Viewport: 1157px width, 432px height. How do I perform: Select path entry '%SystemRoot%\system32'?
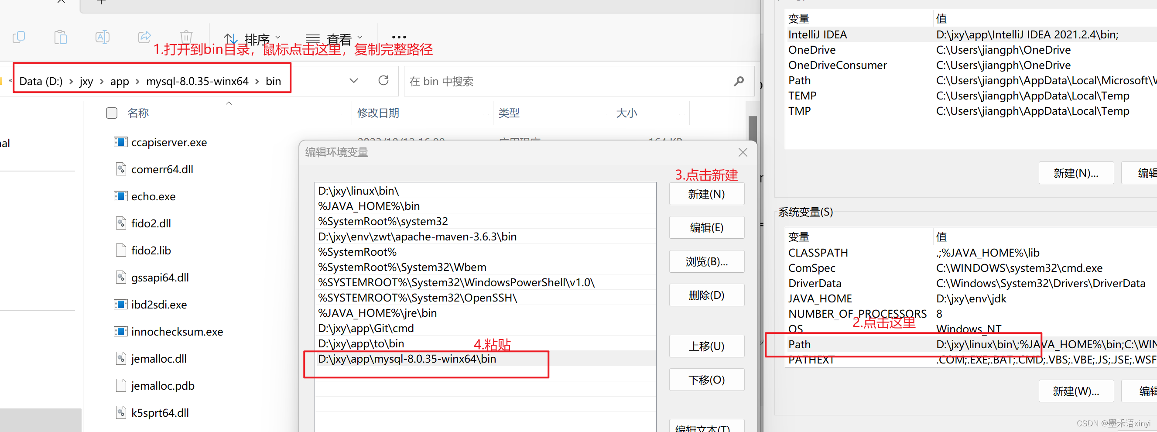pyautogui.click(x=485, y=221)
